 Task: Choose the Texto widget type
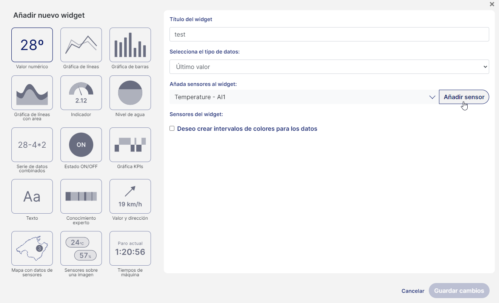click(32, 196)
